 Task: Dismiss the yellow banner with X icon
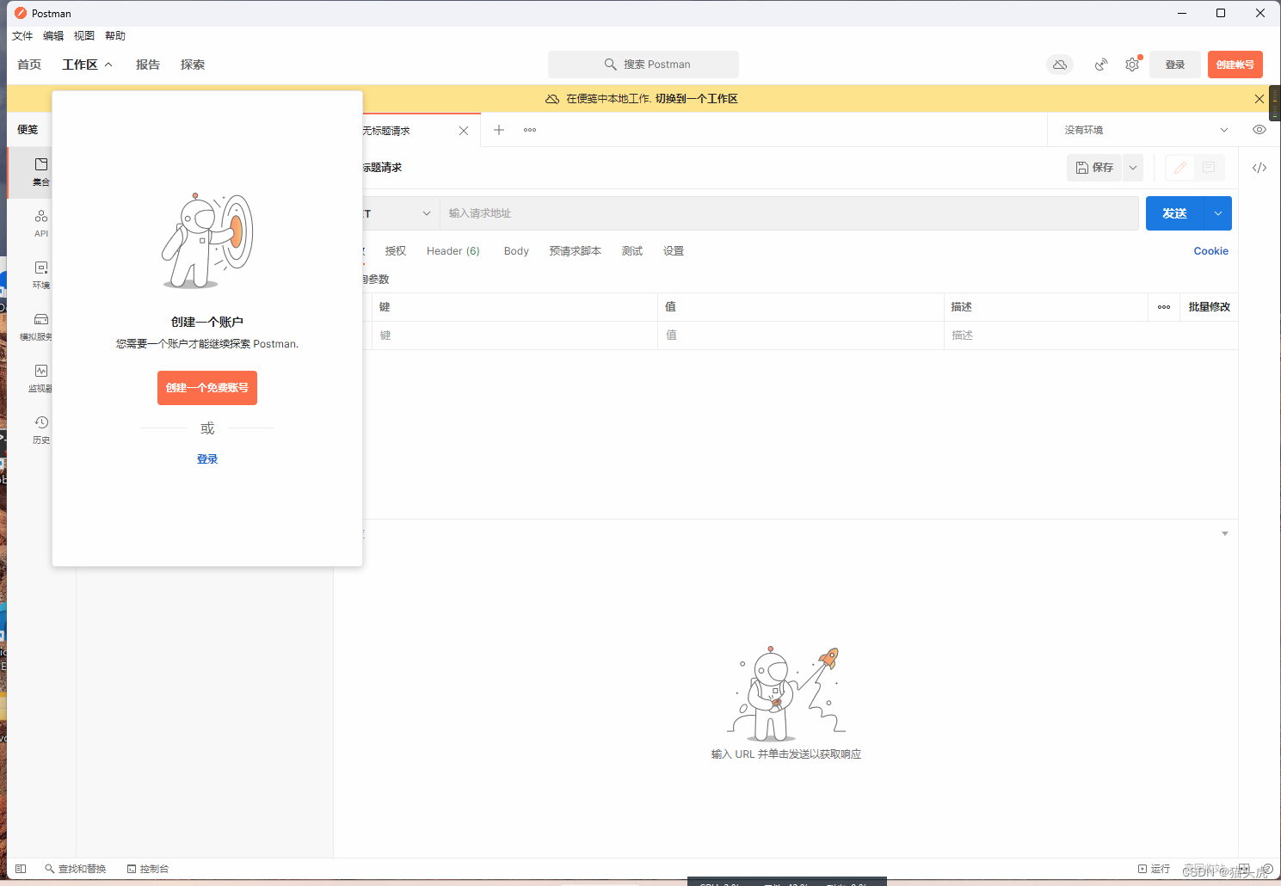(1259, 99)
